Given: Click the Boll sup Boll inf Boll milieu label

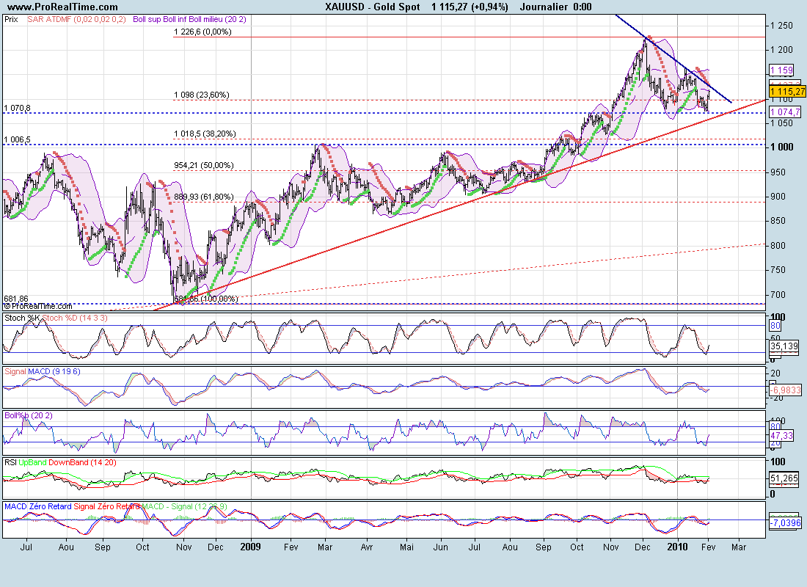Looking at the screenshot, I should [x=189, y=20].
